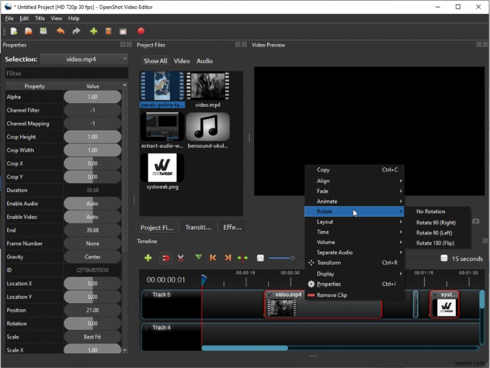The height and width of the screenshot is (368, 490).
Task: Expand the Volume submenu
Action: pos(355,242)
